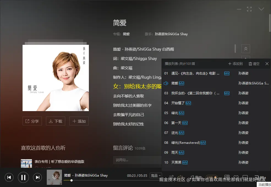
Task: Skip to the next track
Action: pyautogui.click(x=37, y=177)
